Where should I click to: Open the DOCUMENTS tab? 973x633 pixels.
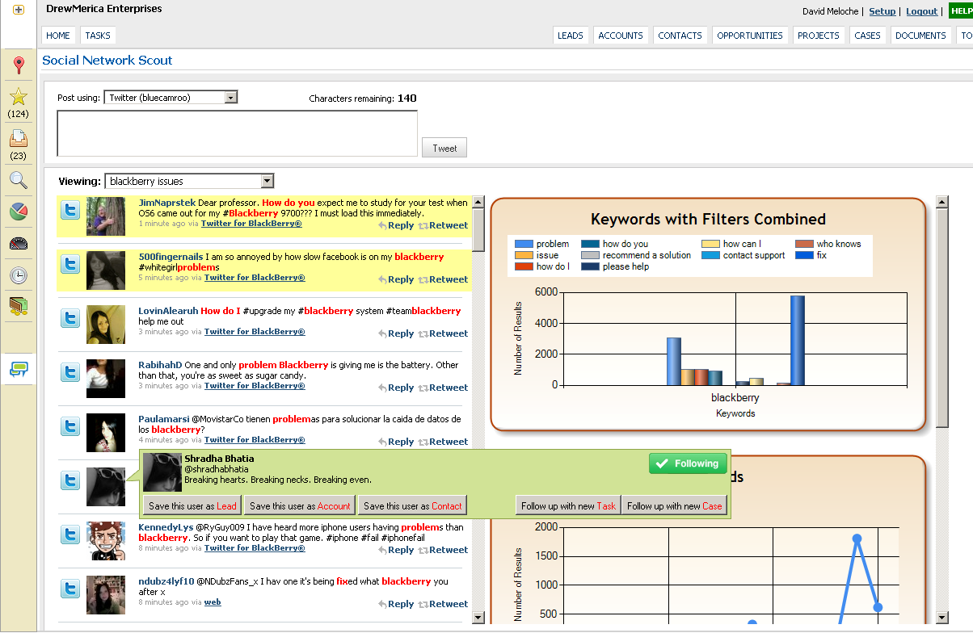tap(920, 36)
